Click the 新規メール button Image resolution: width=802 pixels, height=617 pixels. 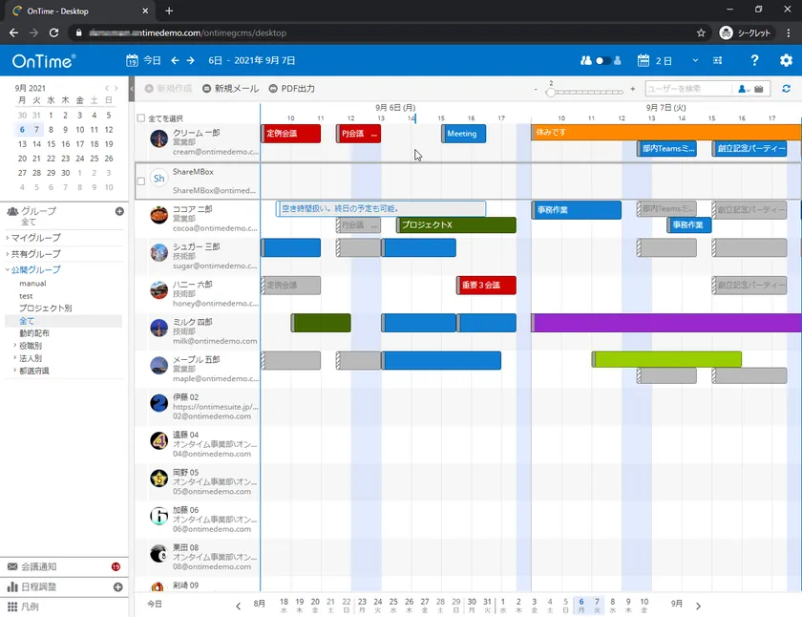[231, 89]
